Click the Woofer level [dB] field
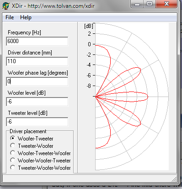 tap(37, 102)
